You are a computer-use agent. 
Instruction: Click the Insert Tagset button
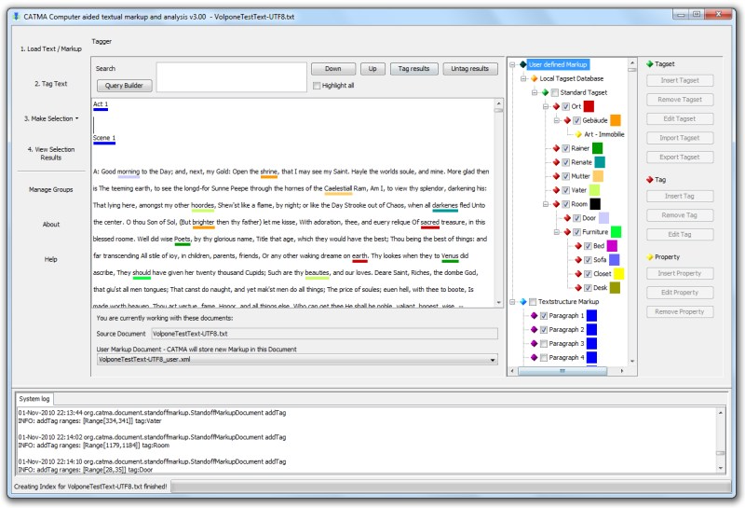point(680,80)
